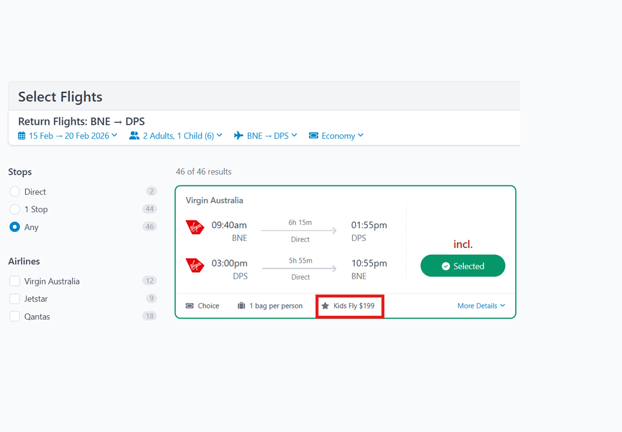Open the BNE → DPS route dropdown
Viewport: 622px width, 432px height.
click(272, 136)
